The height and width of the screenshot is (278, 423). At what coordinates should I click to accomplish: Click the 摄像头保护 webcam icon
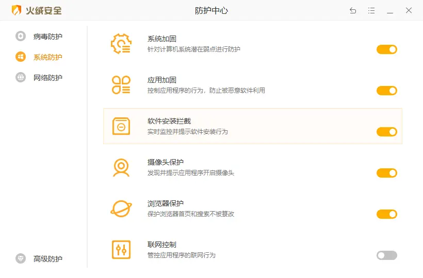[121, 167]
